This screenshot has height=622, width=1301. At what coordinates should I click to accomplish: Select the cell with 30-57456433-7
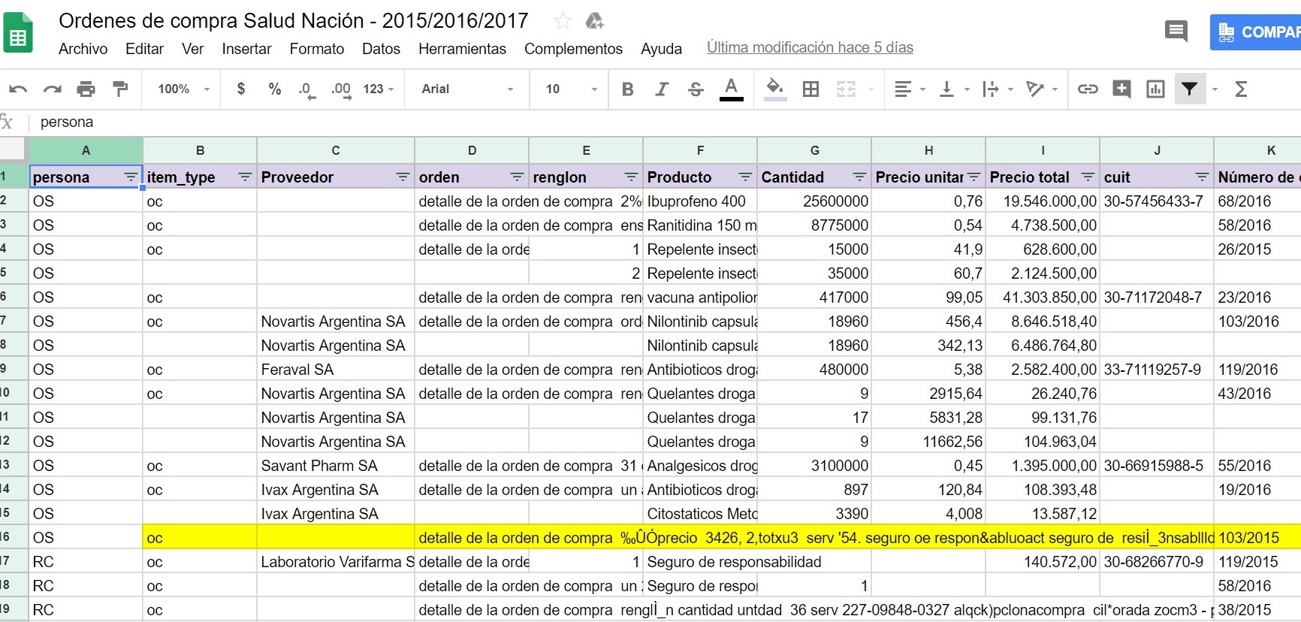click(x=1157, y=201)
